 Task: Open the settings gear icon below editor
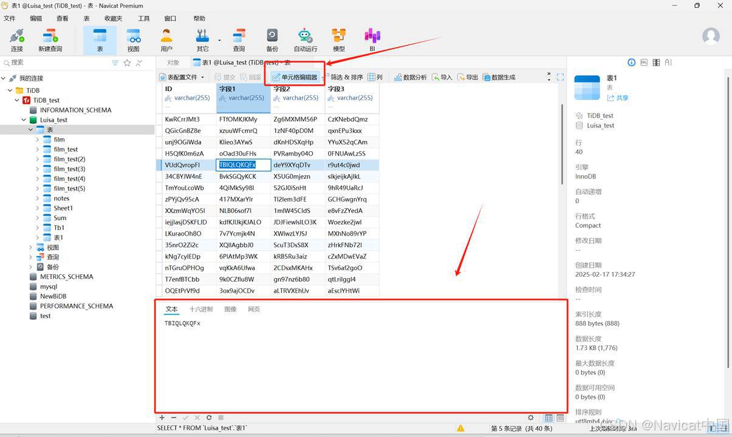pos(531,418)
